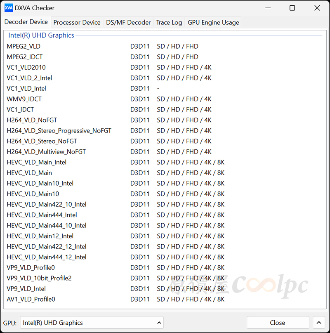Open the Processor Device tab
This screenshot has width=330, height=333.
[x=77, y=22]
